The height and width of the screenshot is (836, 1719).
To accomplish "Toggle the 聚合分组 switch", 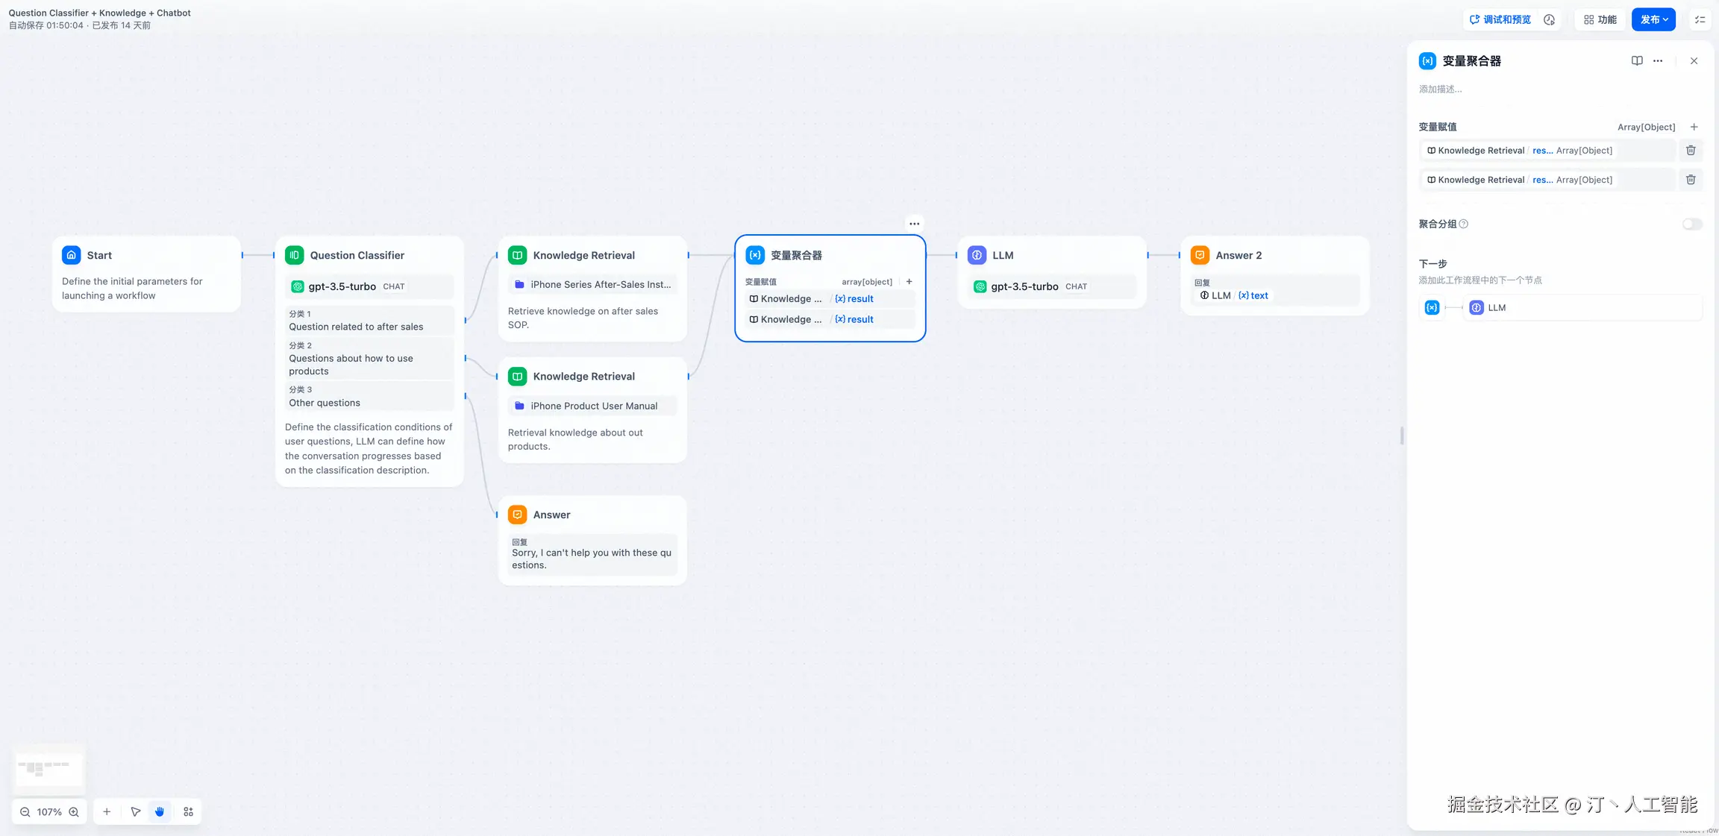I will coord(1691,224).
